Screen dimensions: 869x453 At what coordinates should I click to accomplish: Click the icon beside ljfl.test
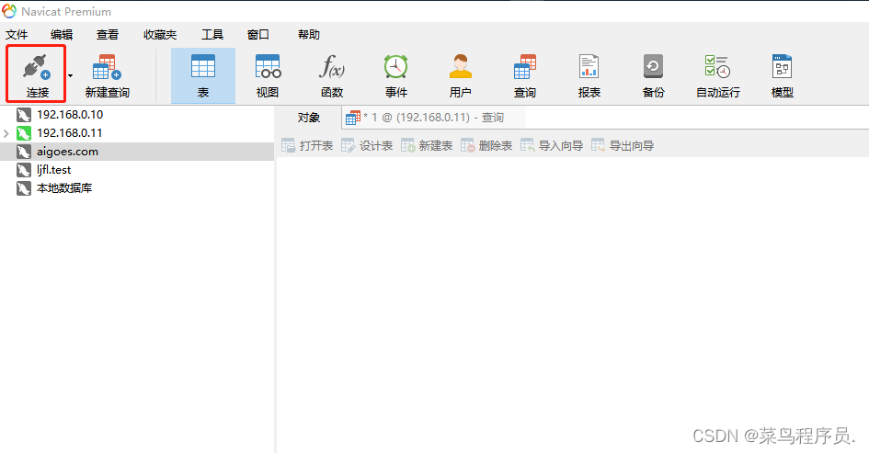click(x=23, y=170)
